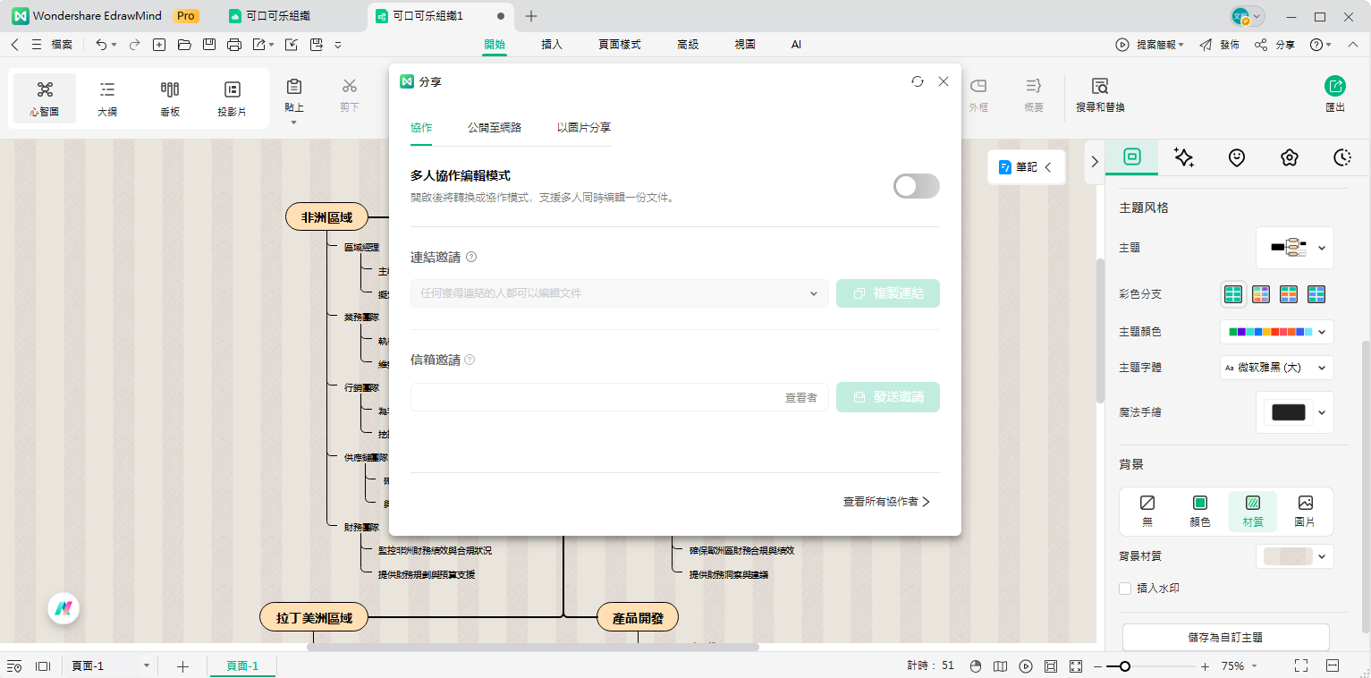Open the AI sparkle panel on the right

point(1184,157)
